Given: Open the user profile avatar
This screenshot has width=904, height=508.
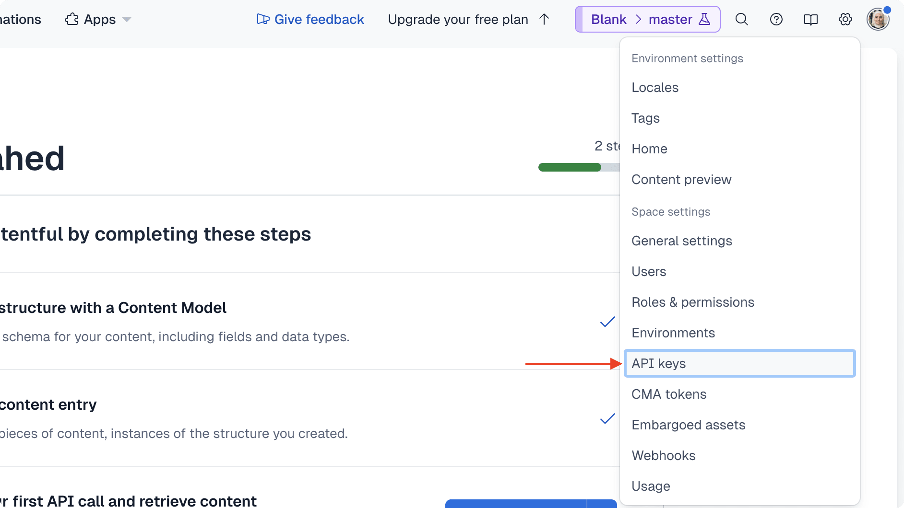Looking at the screenshot, I should tap(878, 19).
